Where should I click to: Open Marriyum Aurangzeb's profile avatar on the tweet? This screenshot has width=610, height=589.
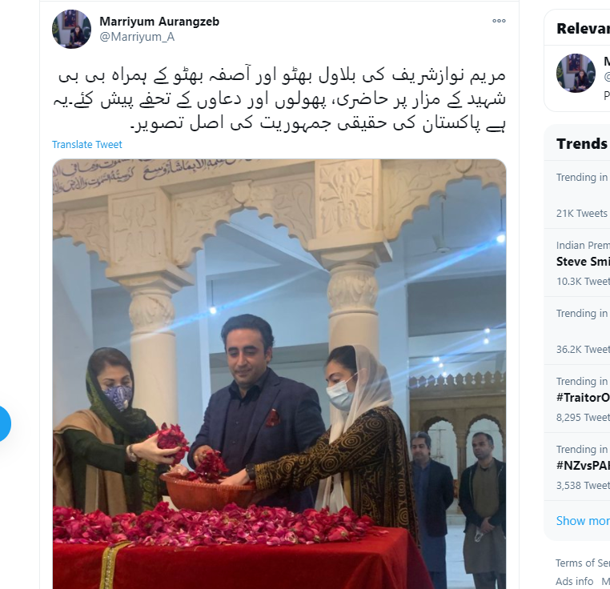pos(71,29)
